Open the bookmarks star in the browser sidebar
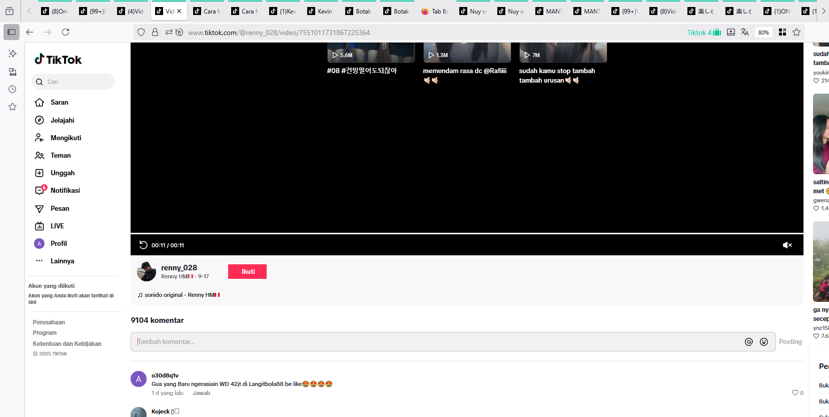The height and width of the screenshot is (417, 829). tap(13, 107)
